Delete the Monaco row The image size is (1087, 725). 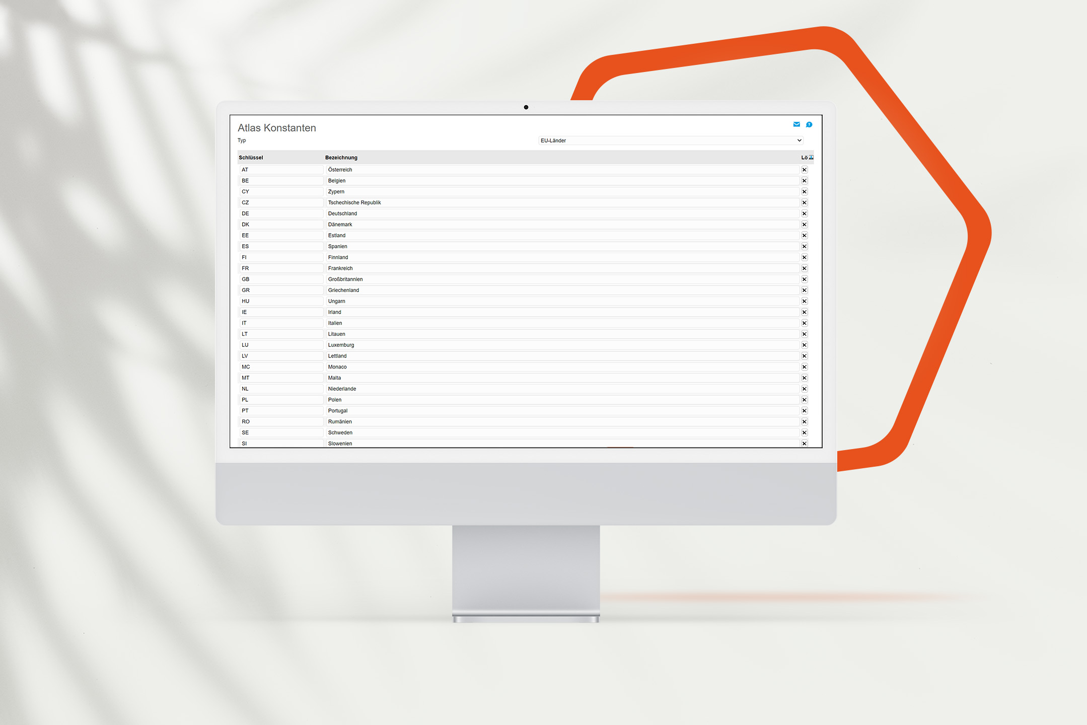click(x=805, y=367)
